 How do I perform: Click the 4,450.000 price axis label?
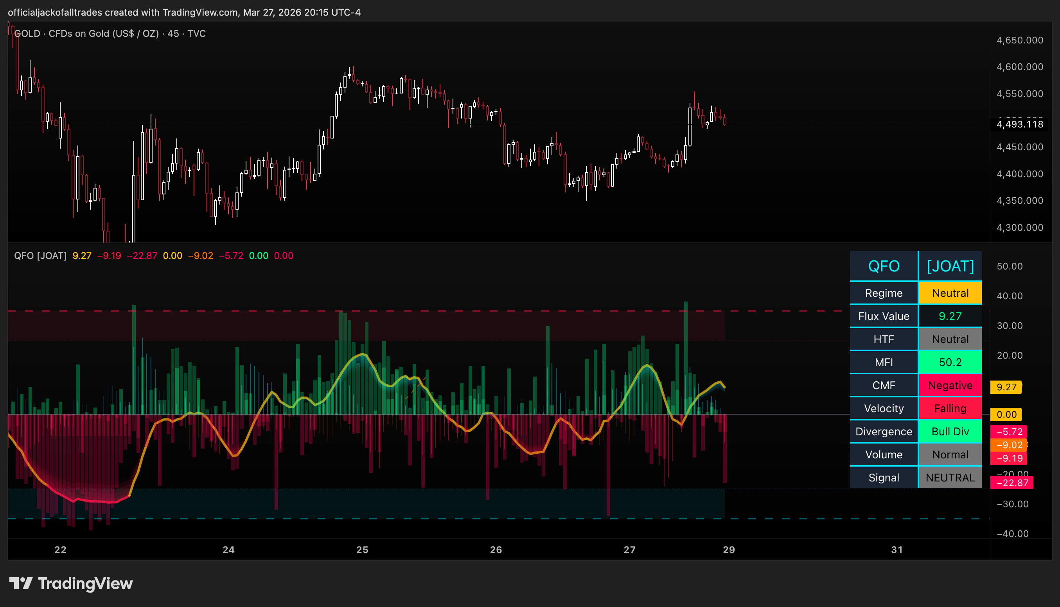coord(1020,147)
